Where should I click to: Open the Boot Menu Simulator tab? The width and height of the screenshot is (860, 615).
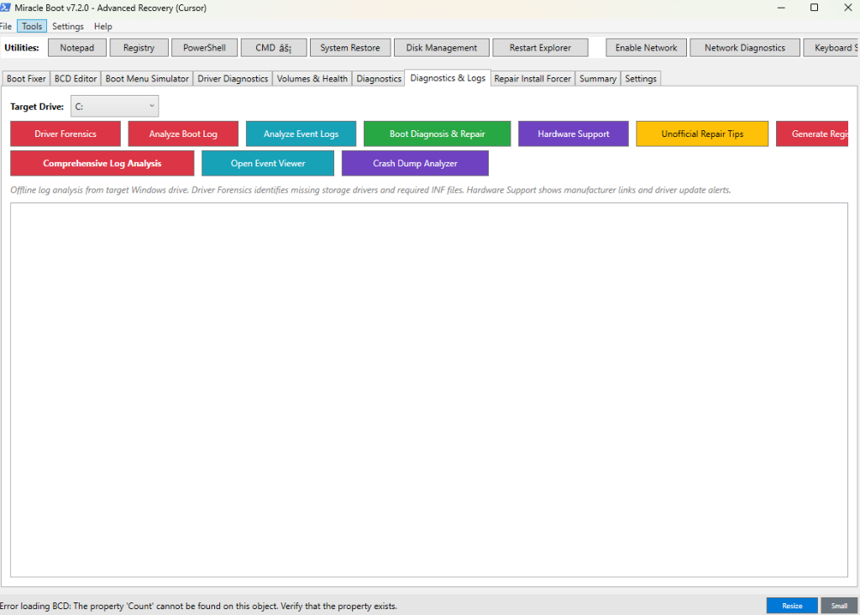[x=146, y=78]
